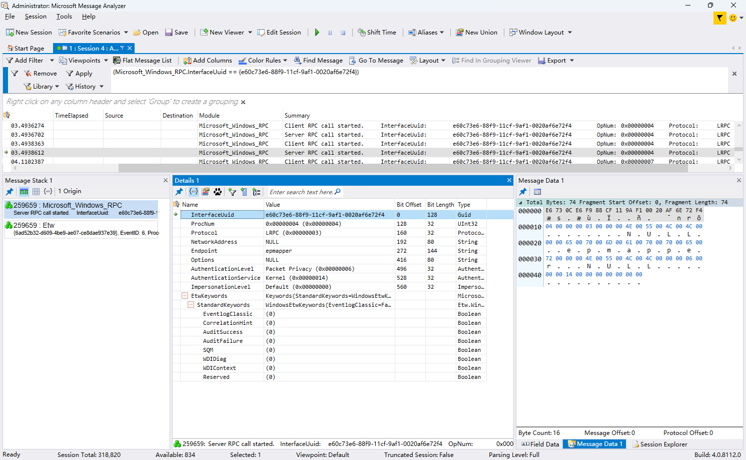Open the Session menu
The height and width of the screenshot is (460, 746).
click(36, 17)
